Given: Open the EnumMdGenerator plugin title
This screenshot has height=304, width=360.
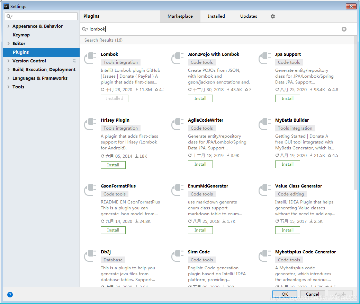Looking at the screenshot, I should [x=208, y=186].
